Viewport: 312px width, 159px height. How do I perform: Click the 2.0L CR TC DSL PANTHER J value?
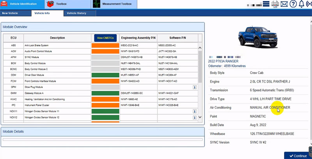pyautogui.click(x=270, y=81)
